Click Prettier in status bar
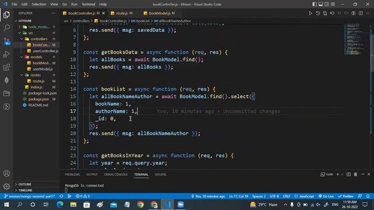The image size is (374, 210). pos(345,196)
